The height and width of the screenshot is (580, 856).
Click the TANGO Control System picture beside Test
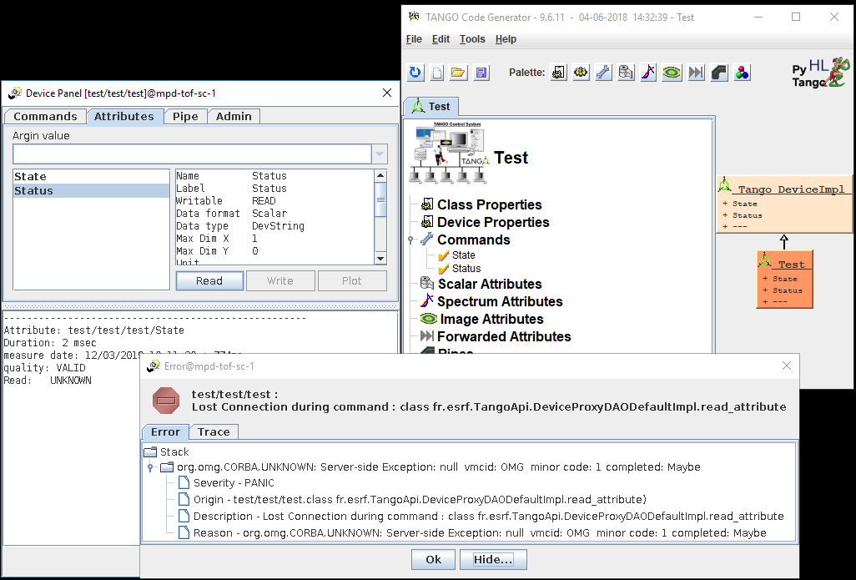tap(450, 153)
